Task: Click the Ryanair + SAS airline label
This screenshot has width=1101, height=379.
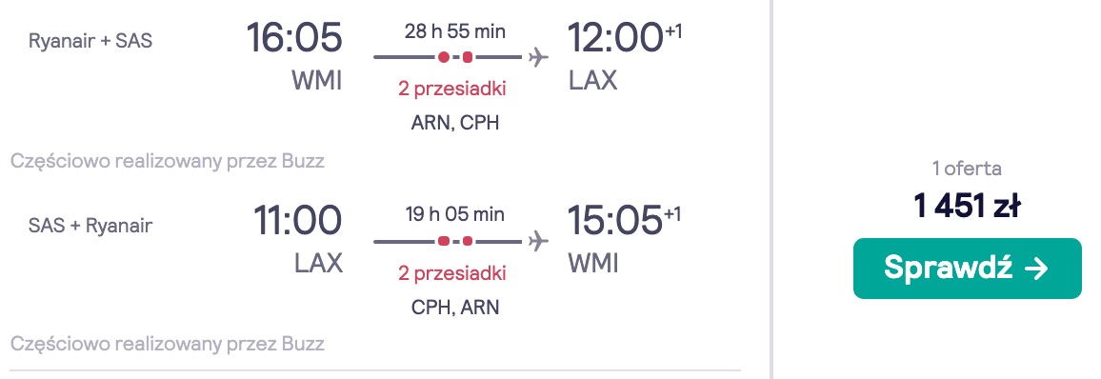Action: click(x=90, y=41)
